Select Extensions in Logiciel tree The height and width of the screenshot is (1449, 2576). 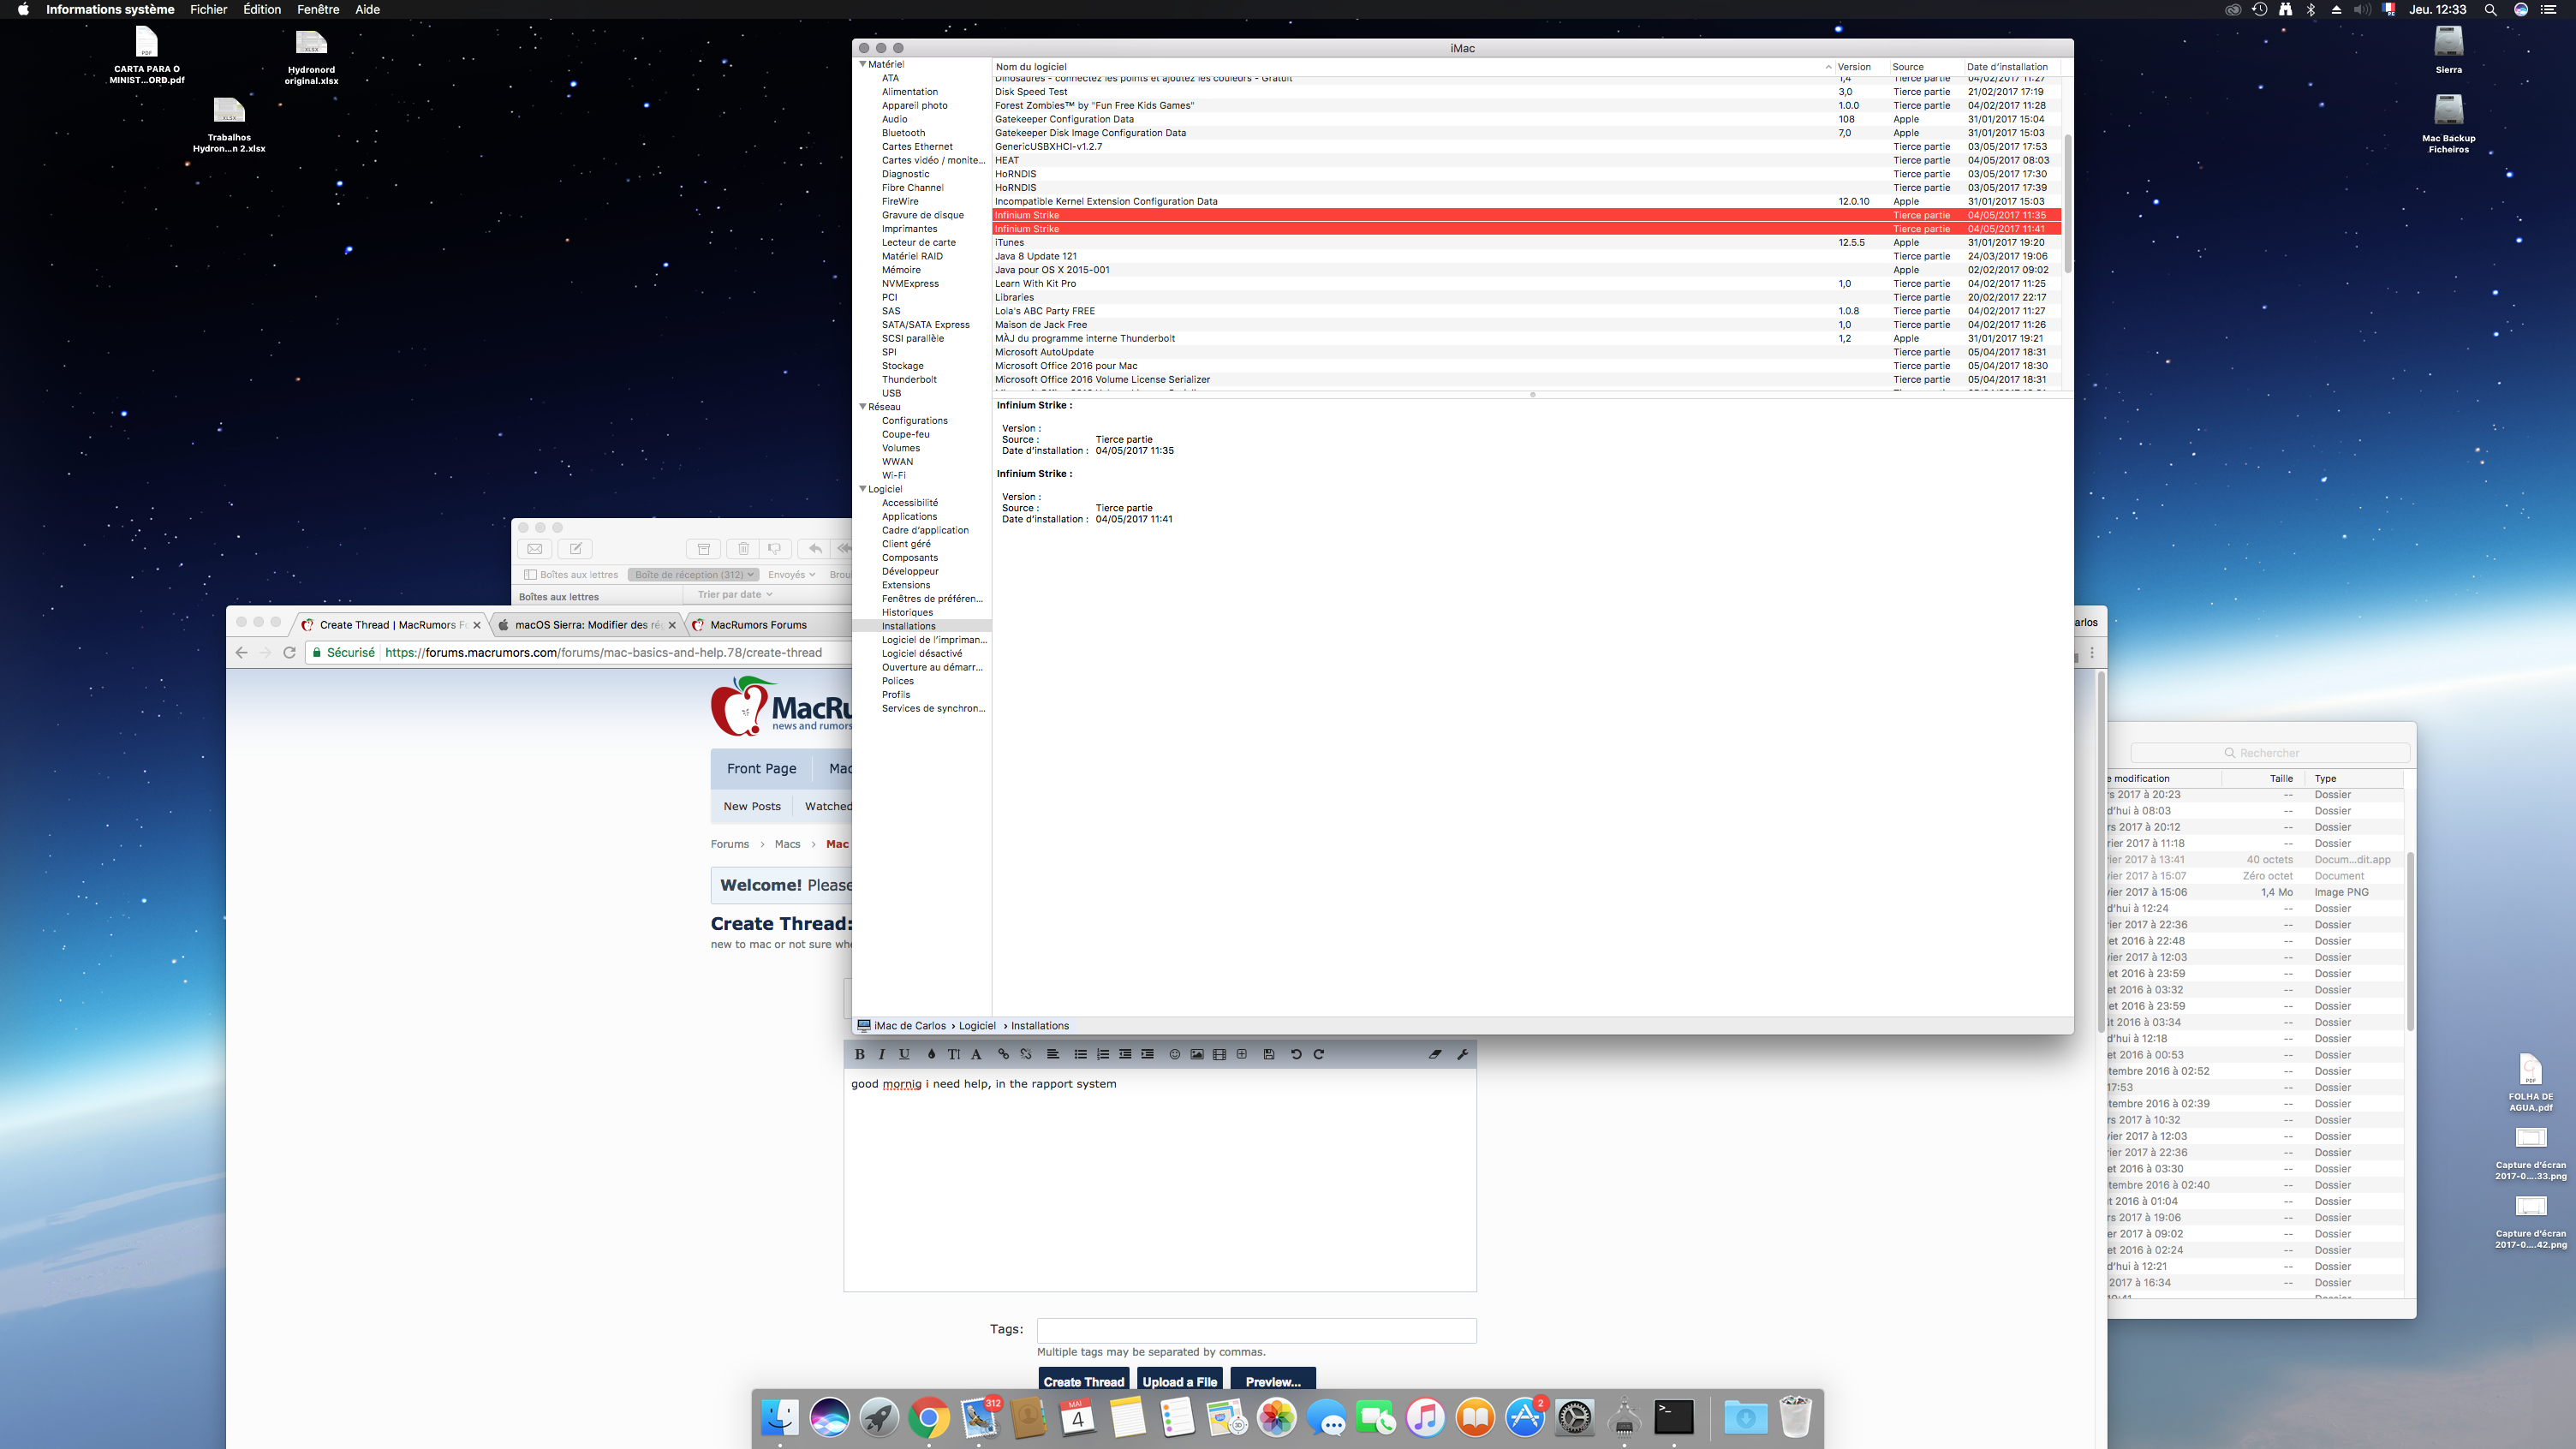point(906,585)
